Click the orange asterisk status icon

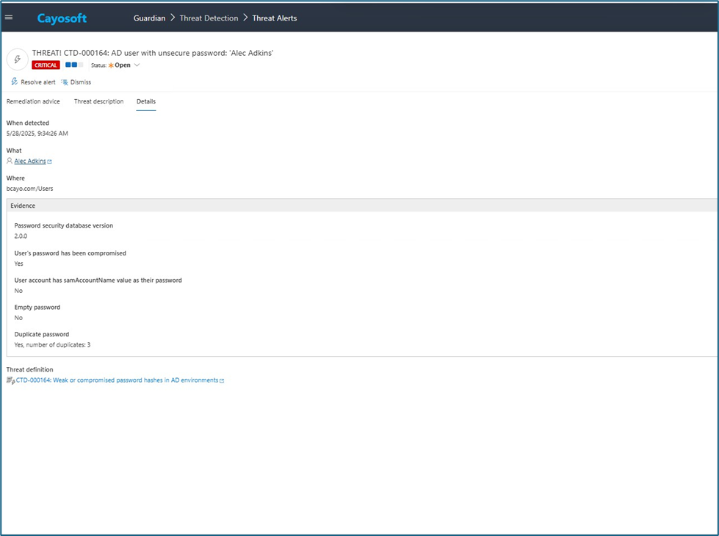pyautogui.click(x=110, y=65)
